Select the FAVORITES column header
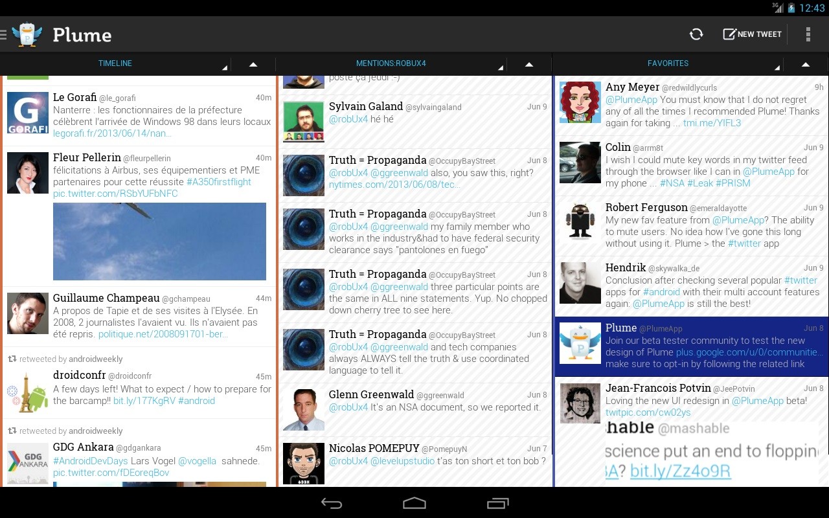829x518 pixels. pyautogui.click(x=668, y=63)
